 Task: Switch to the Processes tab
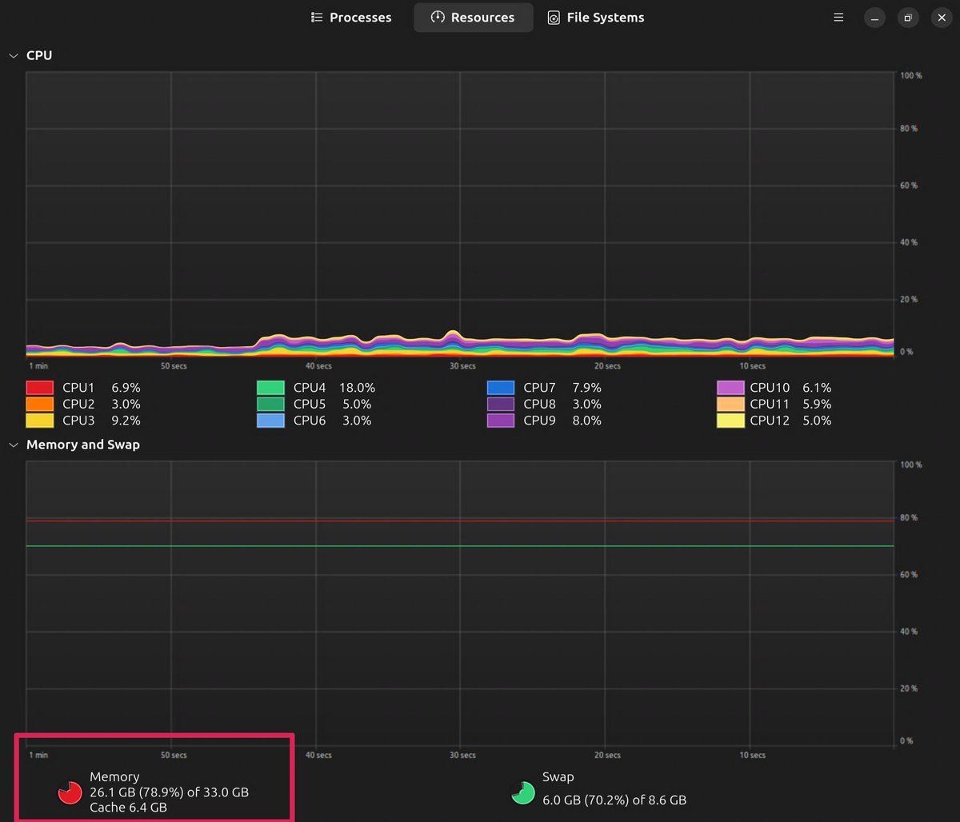pyautogui.click(x=351, y=18)
